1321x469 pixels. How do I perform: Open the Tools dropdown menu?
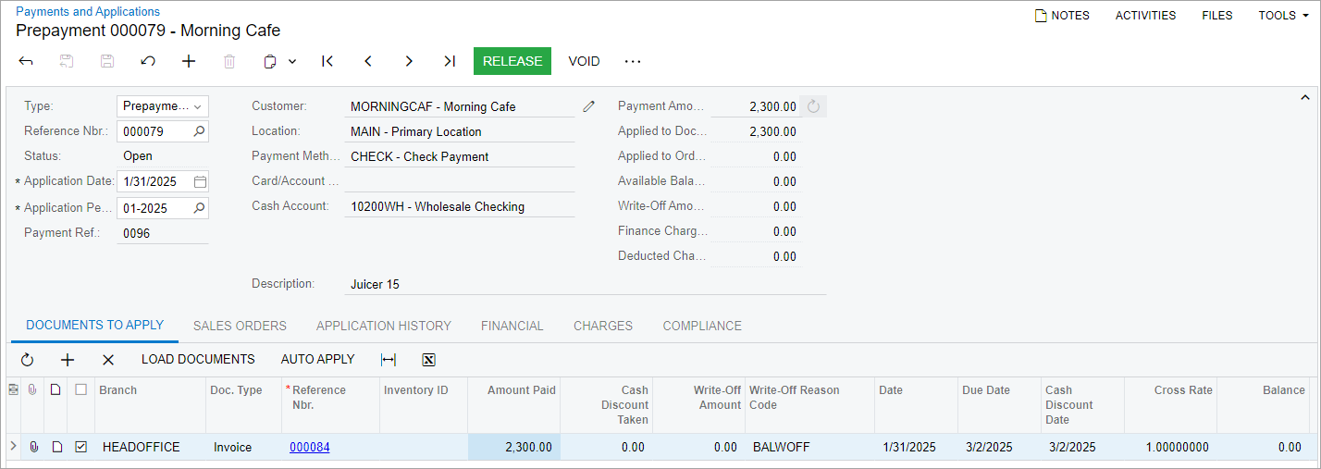coord(1281,16)
